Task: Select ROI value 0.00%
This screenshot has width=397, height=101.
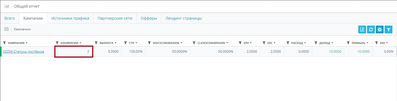Action: click(x=389, y=52)
